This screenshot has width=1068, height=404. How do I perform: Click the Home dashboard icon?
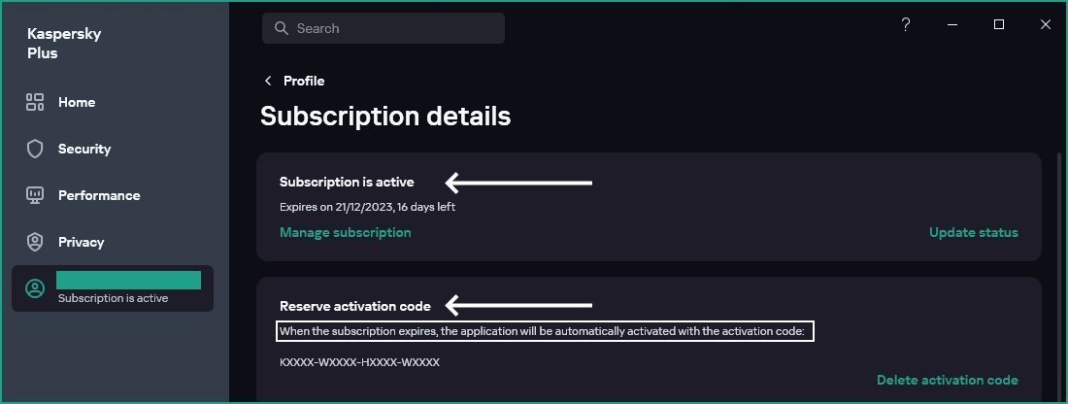tap(35, 102)
